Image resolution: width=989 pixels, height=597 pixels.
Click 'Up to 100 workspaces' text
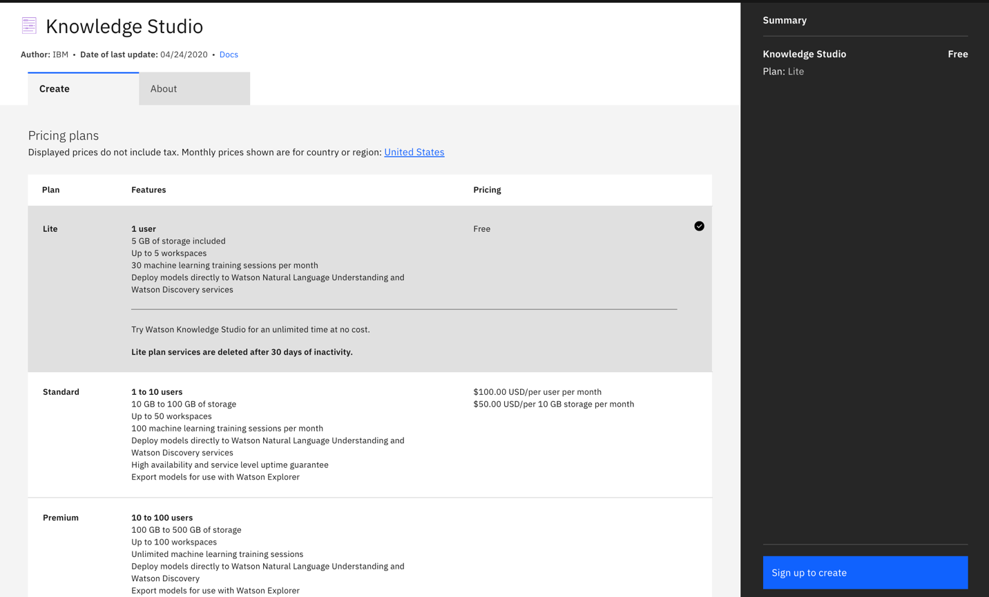174,542
